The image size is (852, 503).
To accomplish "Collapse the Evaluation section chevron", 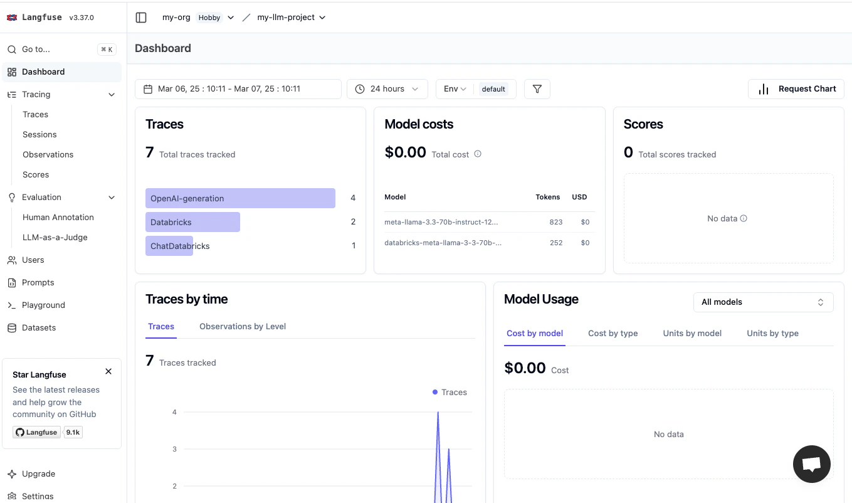I will 112,198.
